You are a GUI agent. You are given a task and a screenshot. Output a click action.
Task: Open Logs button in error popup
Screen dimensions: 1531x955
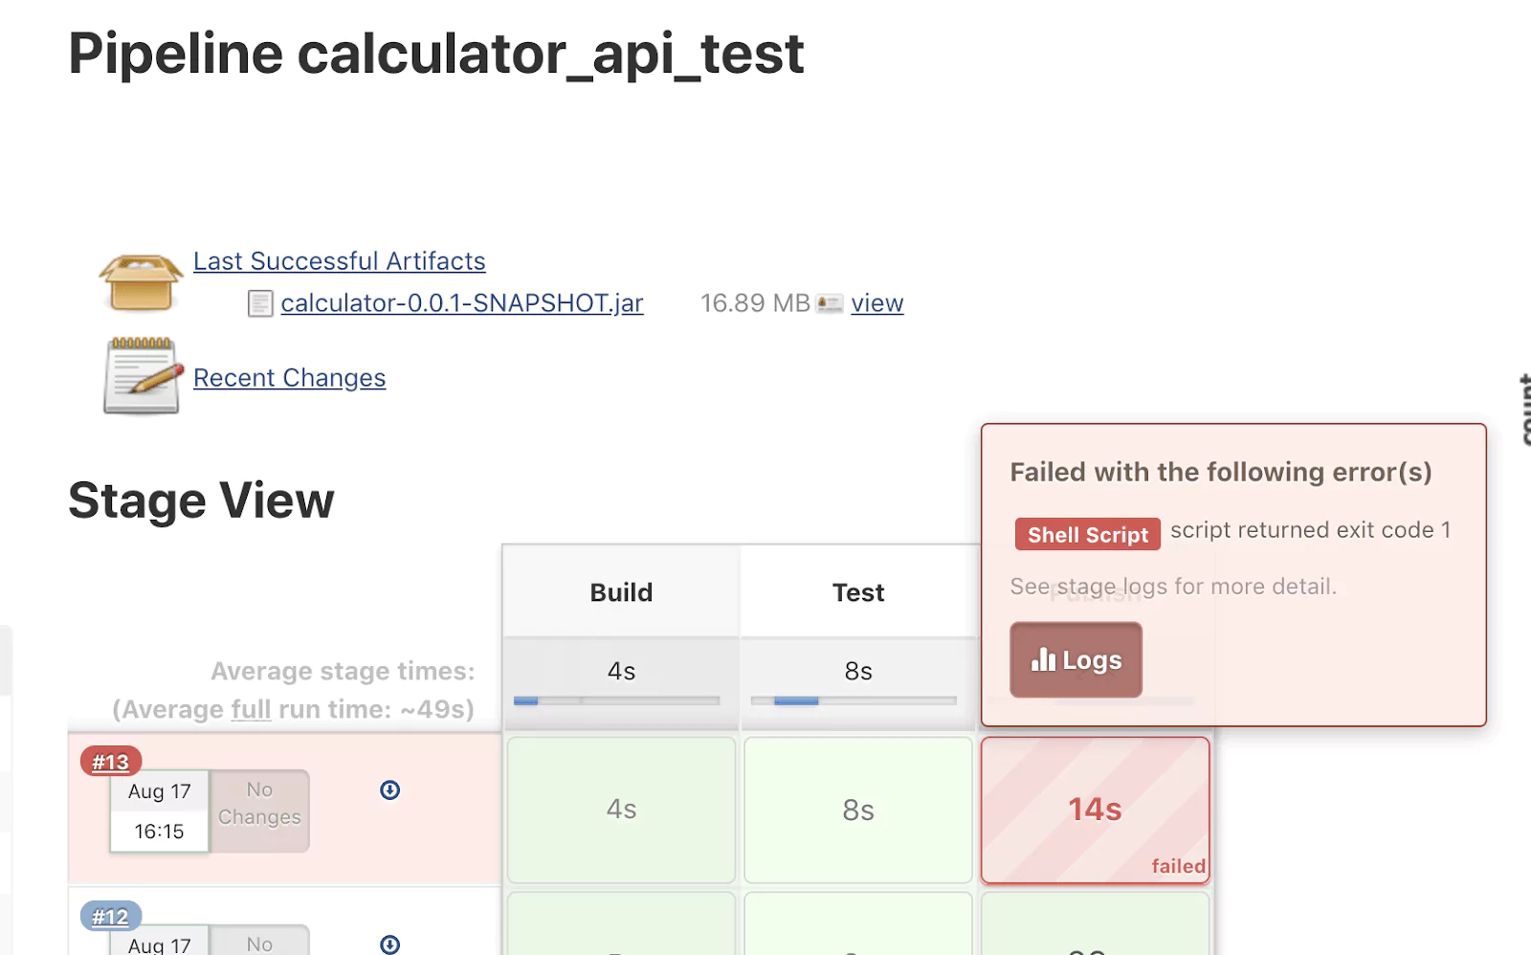point(1076,660)
